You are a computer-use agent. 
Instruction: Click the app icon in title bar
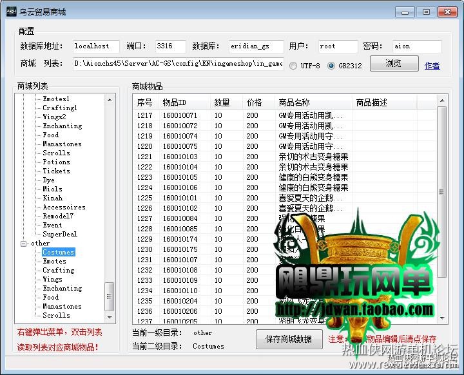tap(11, 12)
